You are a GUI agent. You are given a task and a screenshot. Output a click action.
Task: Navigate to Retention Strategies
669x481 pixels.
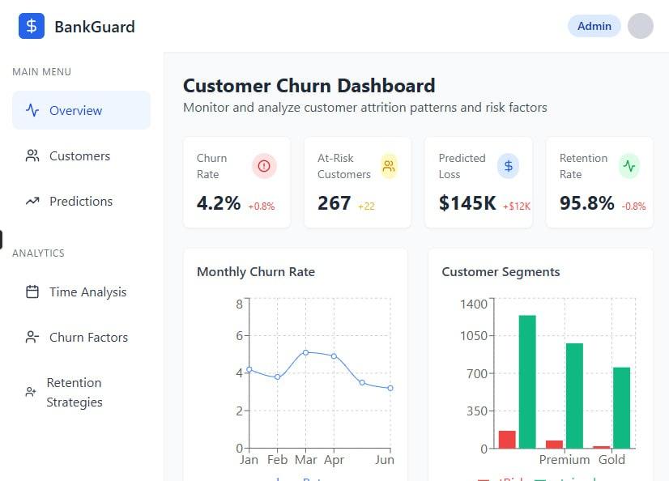82,392
